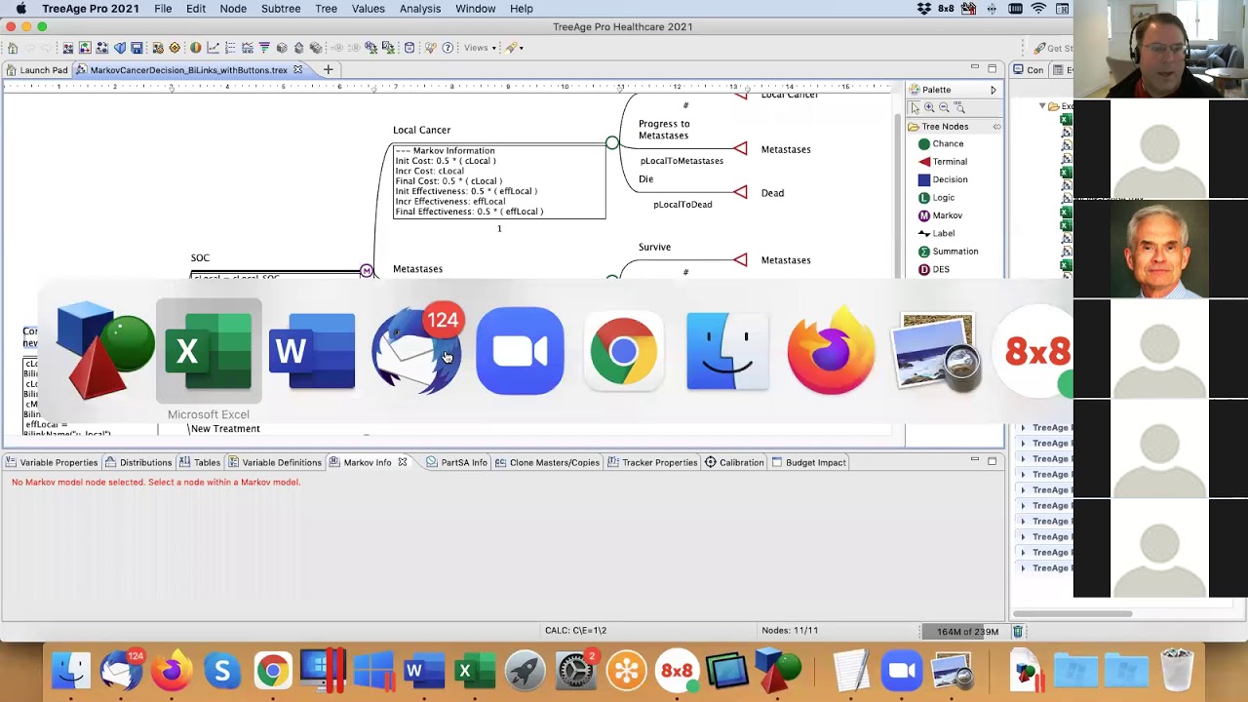The image size is (1248, 702).
Task: Select the Label node in Palette
Action: 936,233
